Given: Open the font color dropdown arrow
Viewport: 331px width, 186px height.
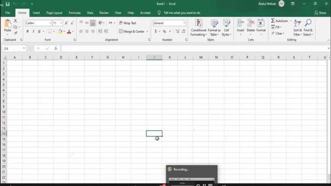Looking at the screenshot, I should (73, 32).
